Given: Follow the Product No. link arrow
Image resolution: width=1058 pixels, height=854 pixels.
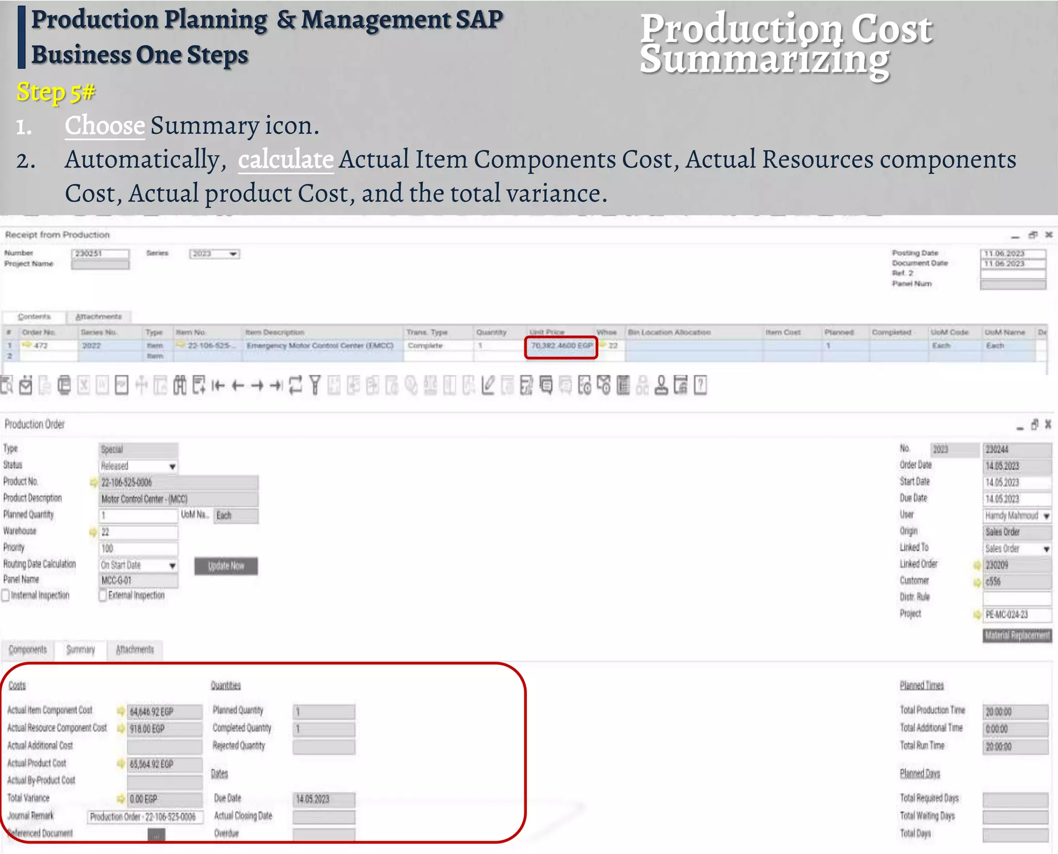Looking at the screenshot, I should 94,483.
